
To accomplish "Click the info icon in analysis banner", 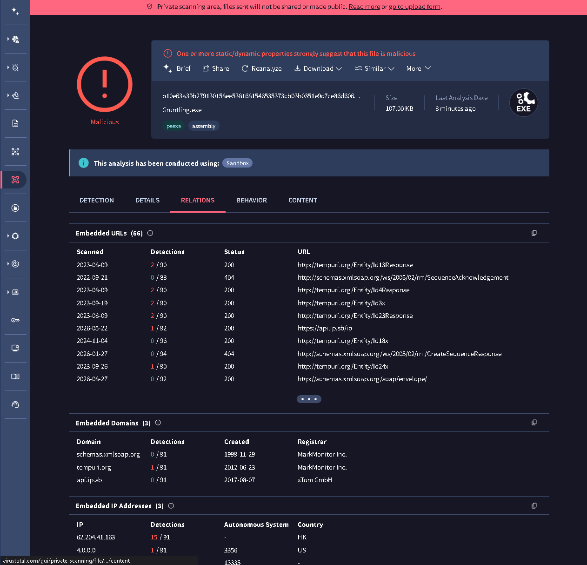I will [84, 163].
